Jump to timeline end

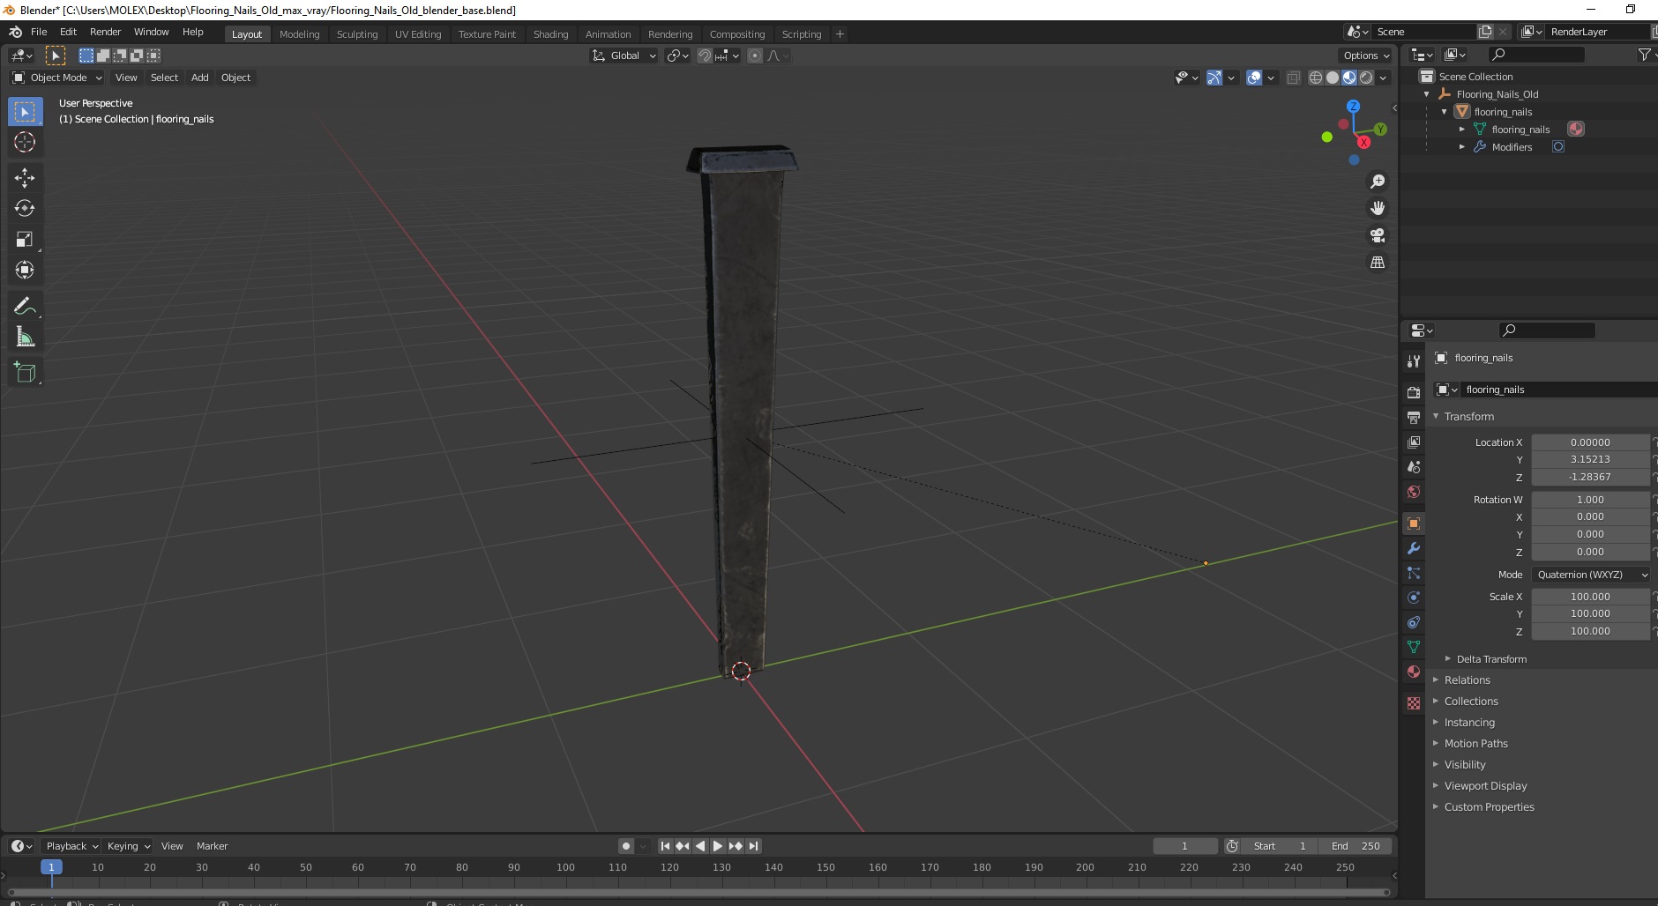[753, 846]
